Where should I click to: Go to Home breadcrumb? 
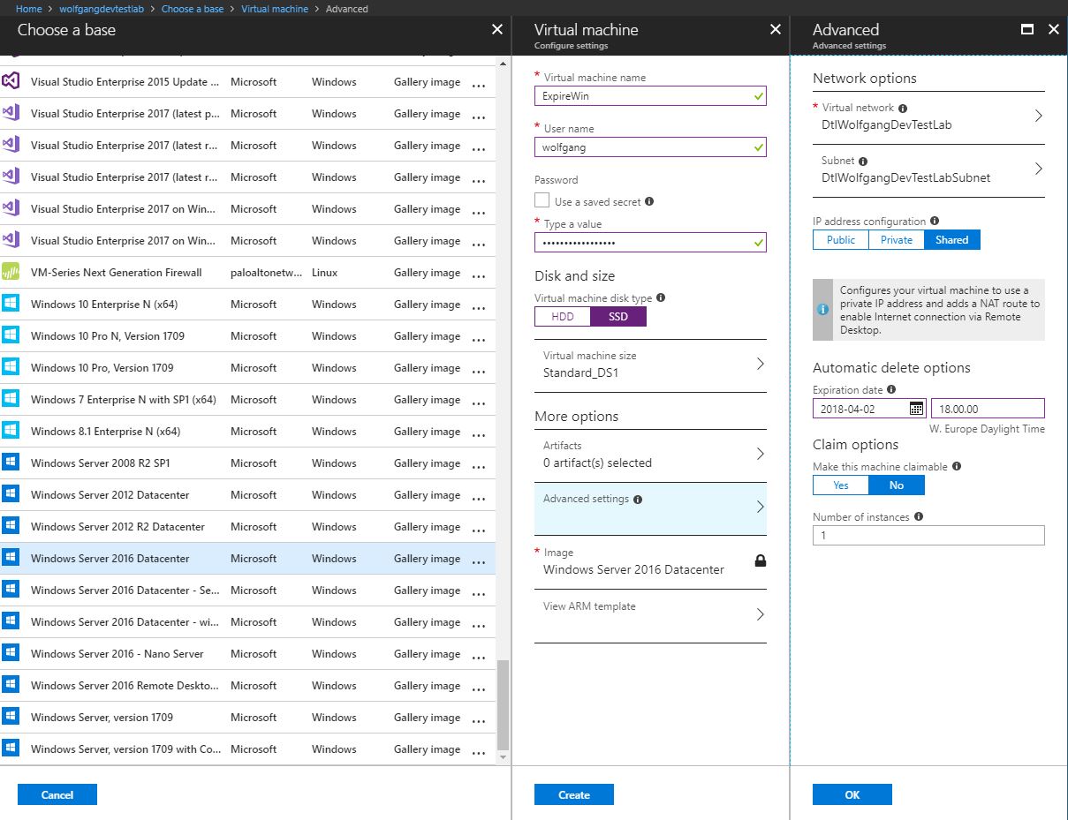[29, 9]
